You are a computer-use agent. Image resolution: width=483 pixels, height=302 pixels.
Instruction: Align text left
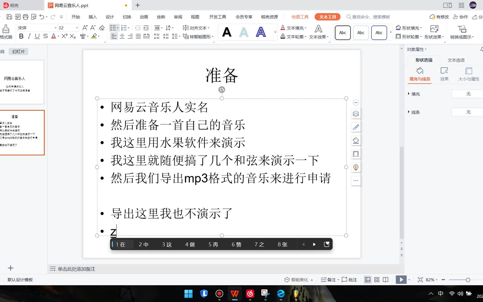(113, 36)
